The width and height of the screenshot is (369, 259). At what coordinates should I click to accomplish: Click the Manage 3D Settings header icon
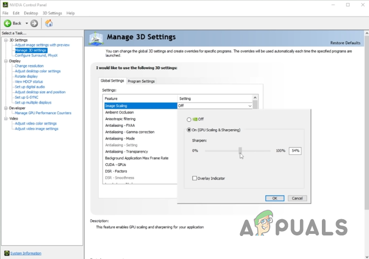pos(96,39)
